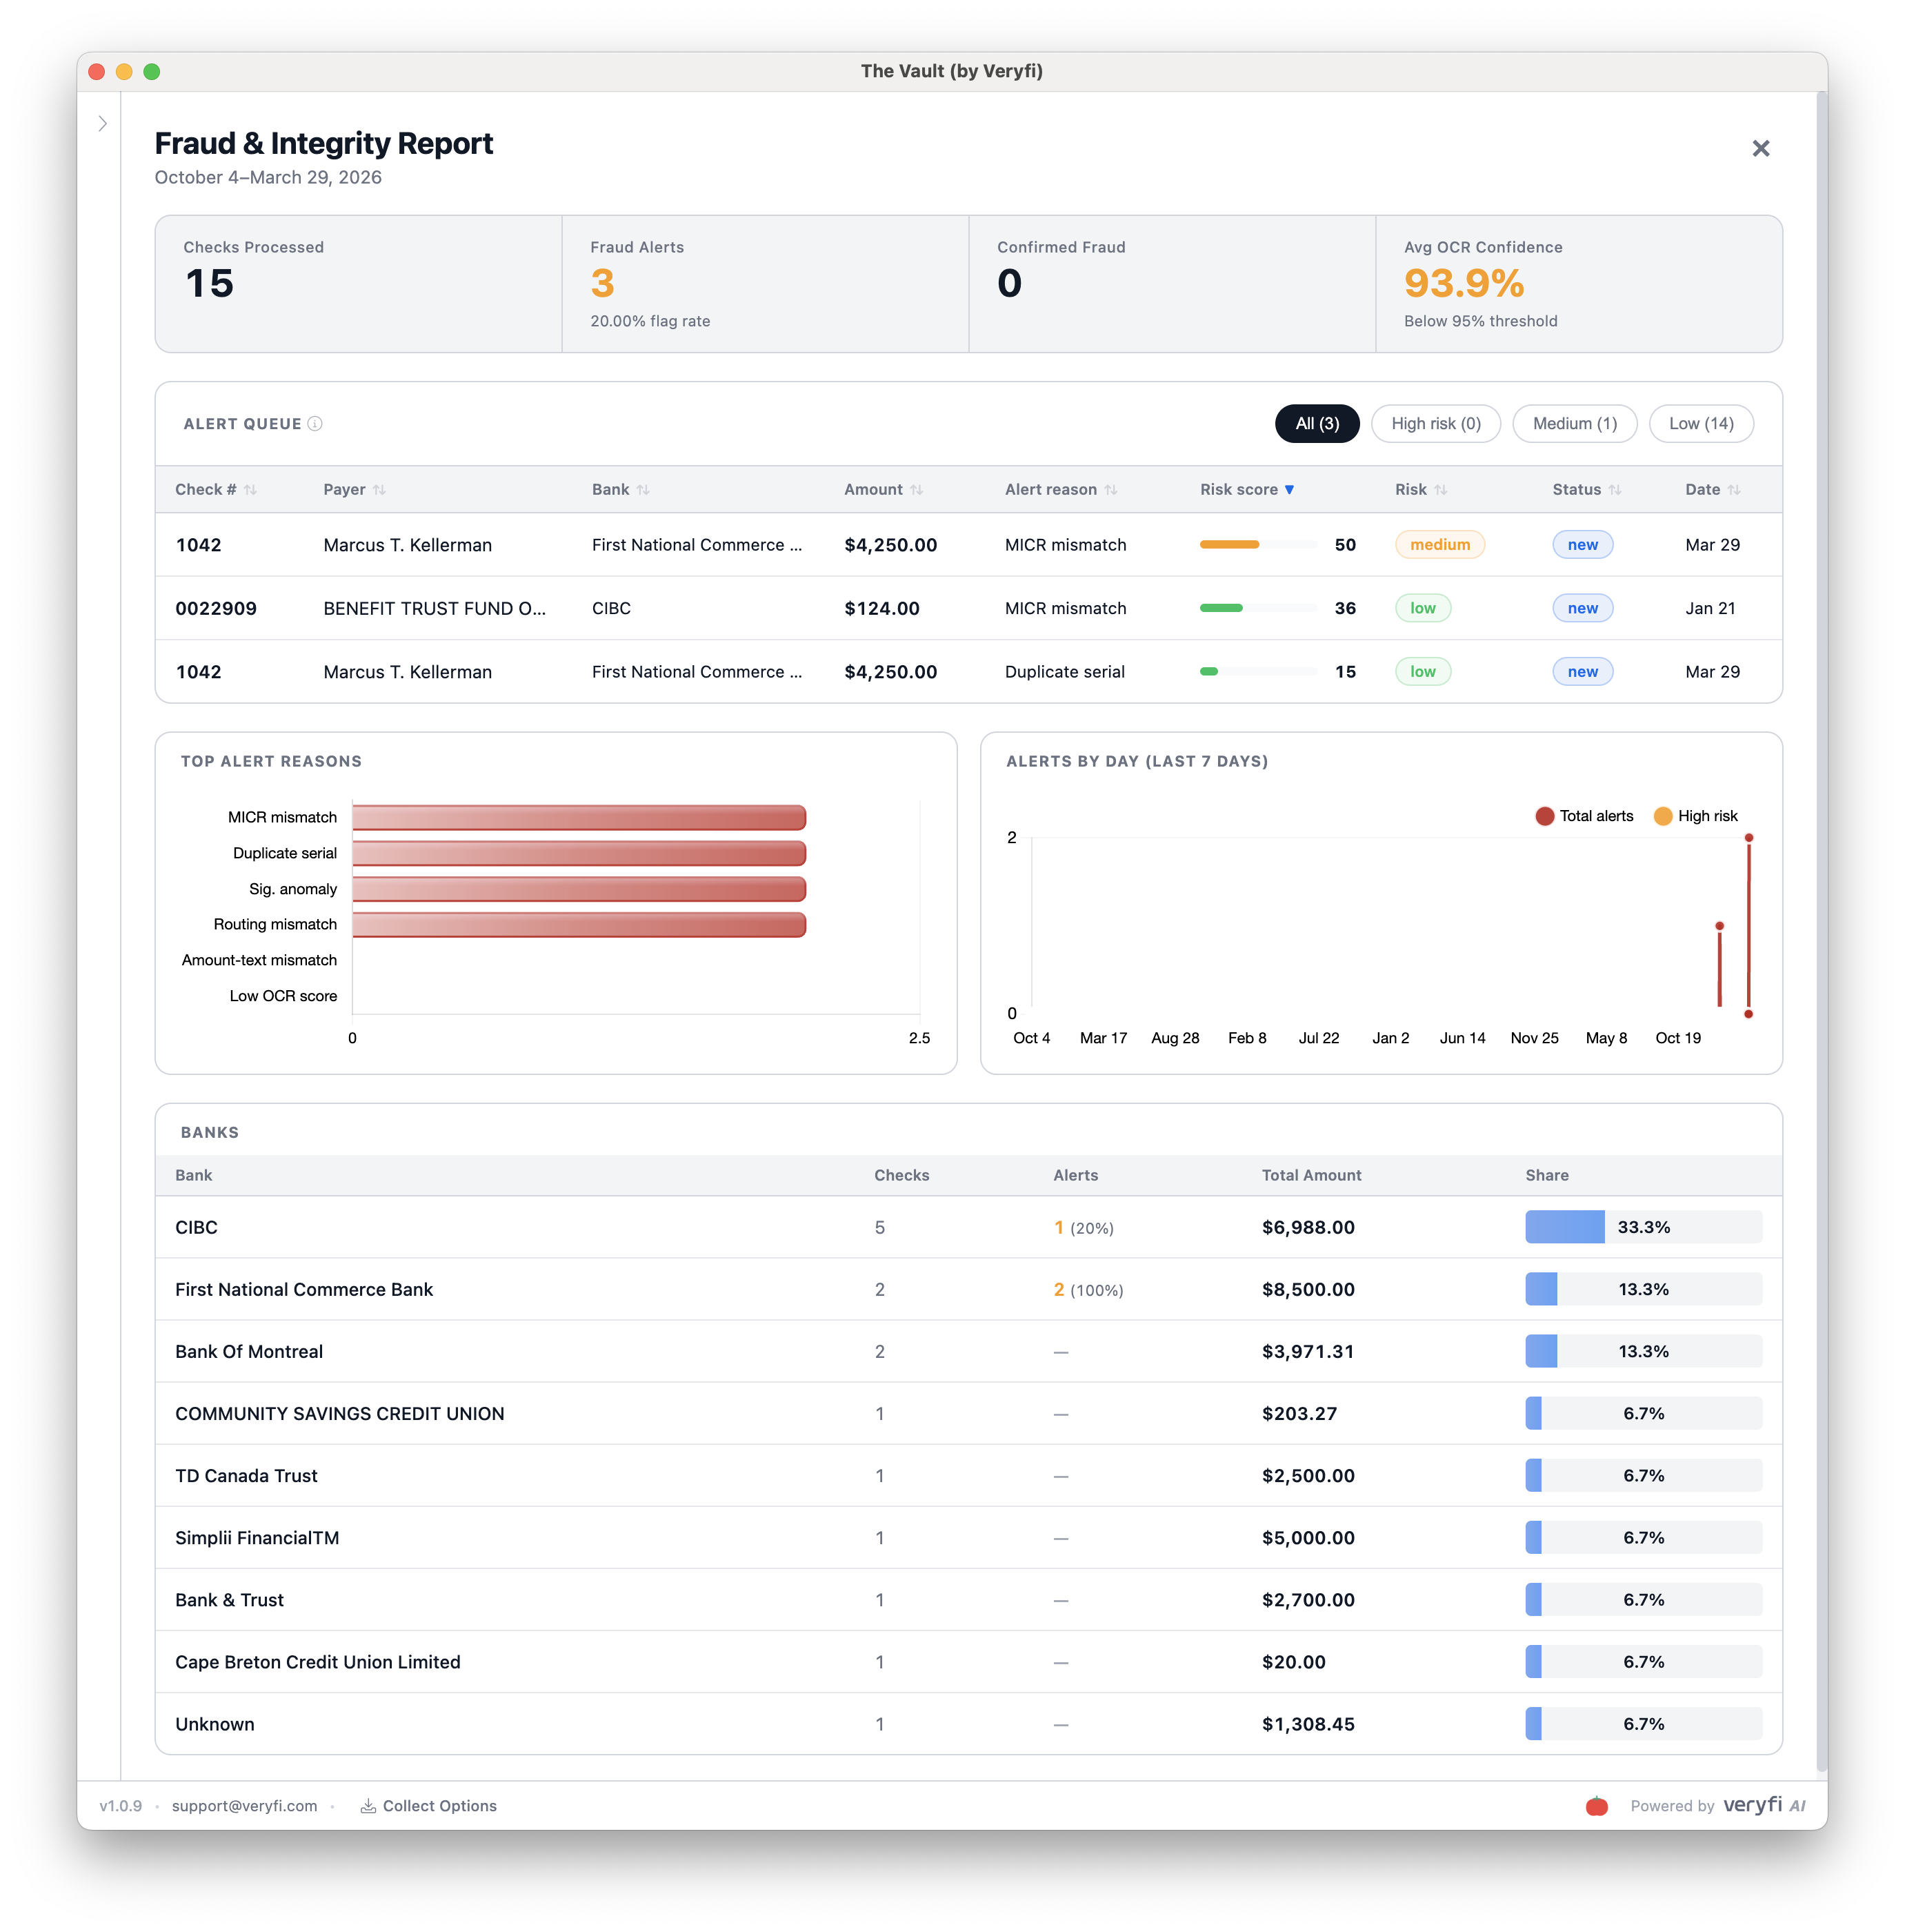Image resolution: width=1905 pixels, height=1932 pixels.
Task: Click the Alert Queue info icon
Action: tap(315, 424)
